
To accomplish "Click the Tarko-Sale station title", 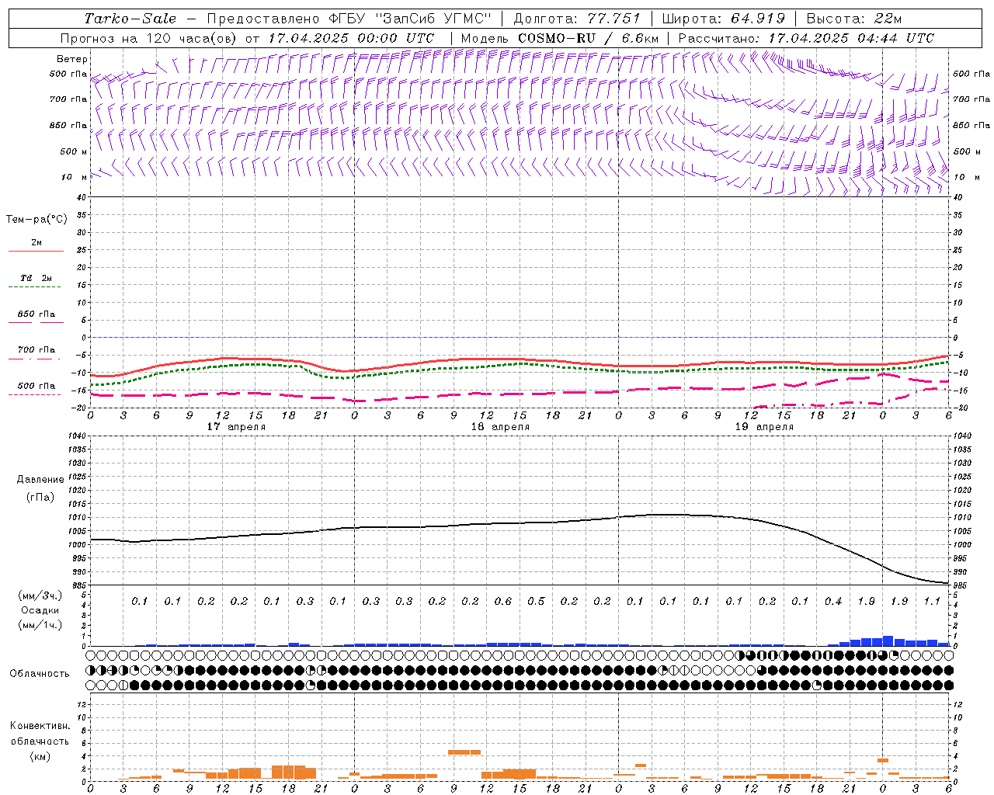I will click(130, 19).
